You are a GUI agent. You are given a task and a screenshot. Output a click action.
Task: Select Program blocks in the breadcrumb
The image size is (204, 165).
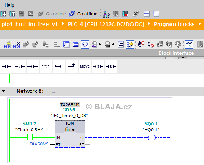[174, 24]
